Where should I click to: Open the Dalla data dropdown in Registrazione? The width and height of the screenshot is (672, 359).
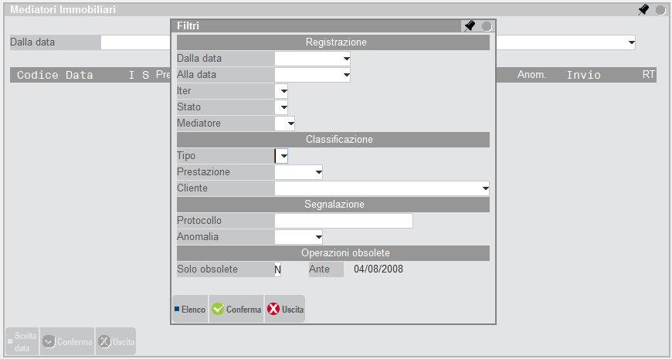tap(347, 59)
